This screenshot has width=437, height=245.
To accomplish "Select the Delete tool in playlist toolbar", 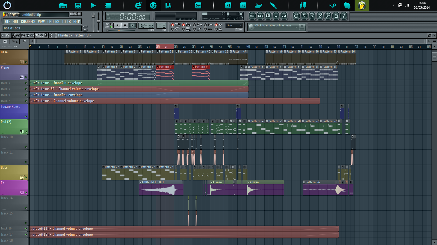I will pos(23,35).
